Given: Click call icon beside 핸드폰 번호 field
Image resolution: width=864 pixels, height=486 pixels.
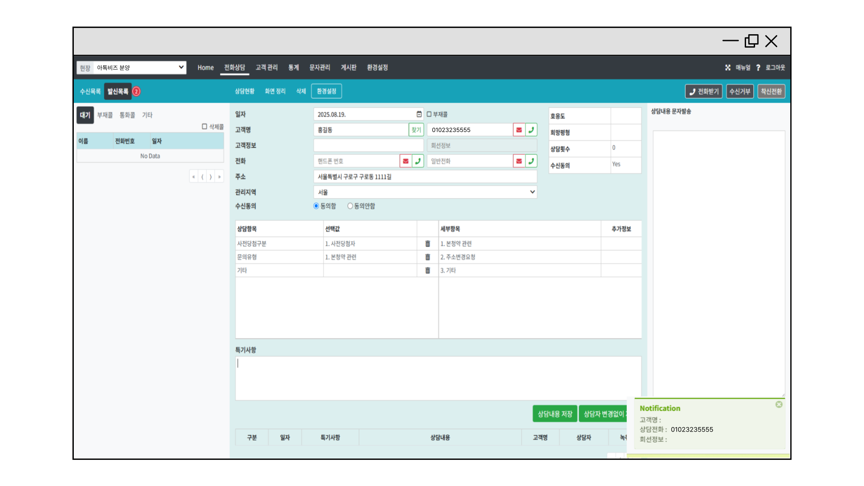Looking at the screenshot, I should (418, 161).
